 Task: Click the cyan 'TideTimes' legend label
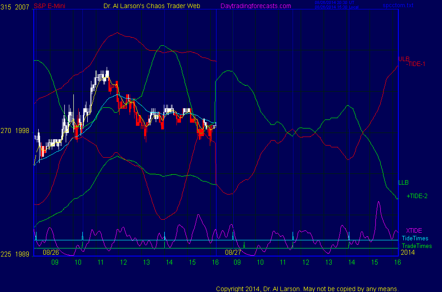415,239
